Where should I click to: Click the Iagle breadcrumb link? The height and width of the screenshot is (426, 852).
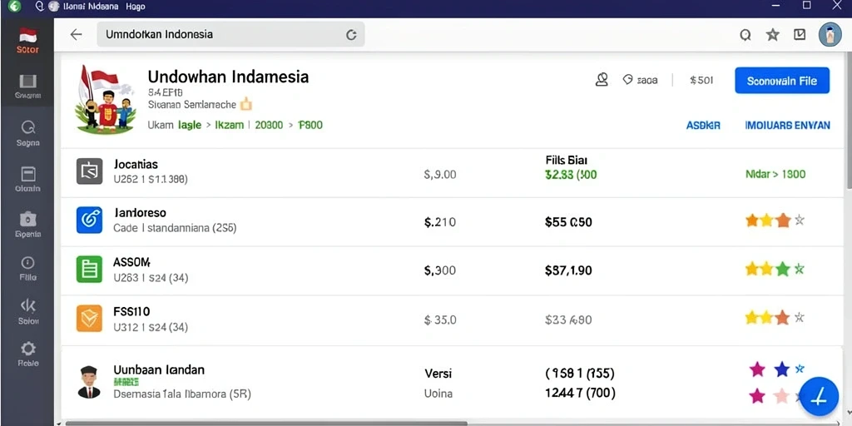coord(190,125)
